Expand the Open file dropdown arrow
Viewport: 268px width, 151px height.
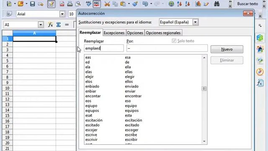pos(26,4)
